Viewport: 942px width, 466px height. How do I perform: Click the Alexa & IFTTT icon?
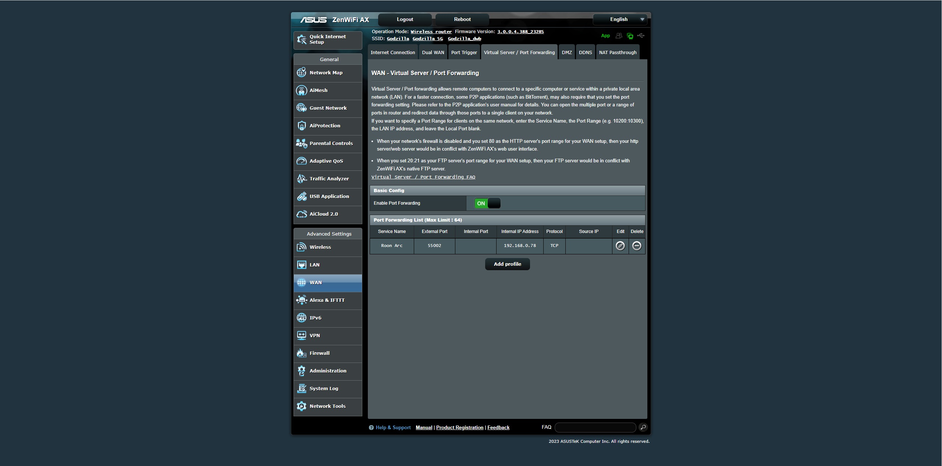coord(302,300)
